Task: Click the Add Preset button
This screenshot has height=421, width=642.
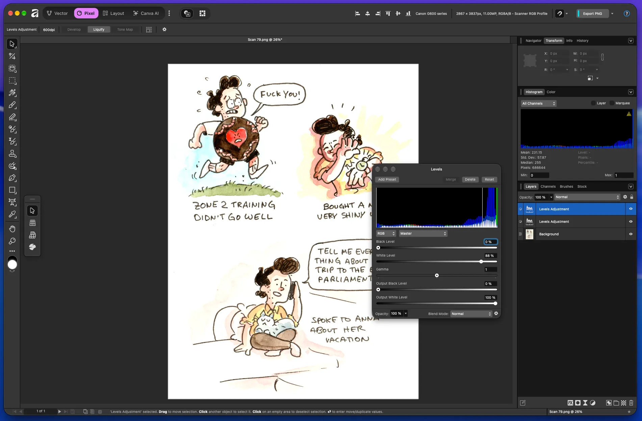Action: tap(387, 180)
